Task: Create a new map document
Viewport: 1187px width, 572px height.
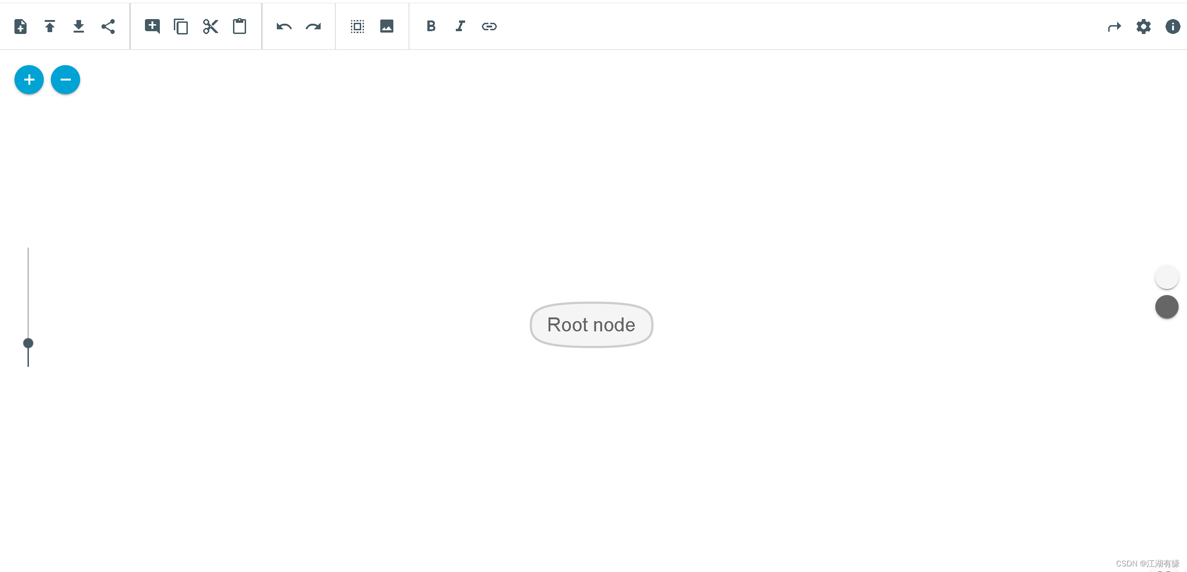Action: coord(21,27)
